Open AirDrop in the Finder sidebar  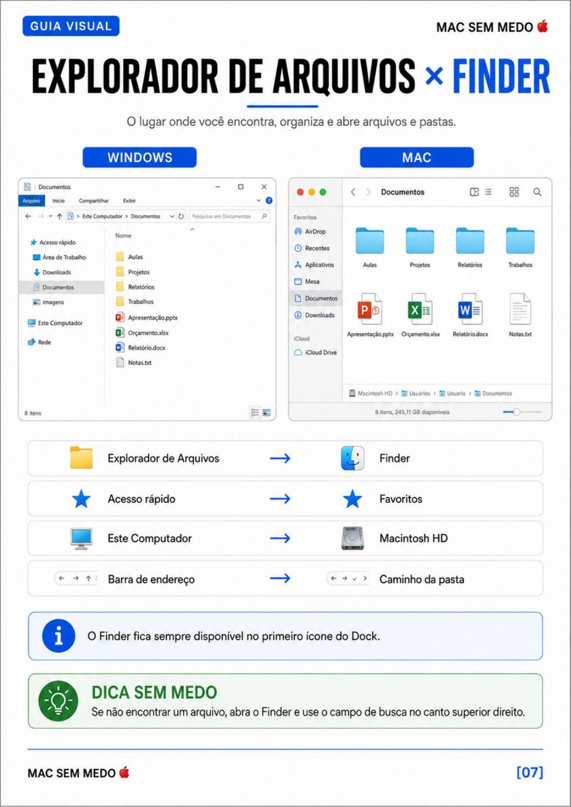(x=310, y=232)
